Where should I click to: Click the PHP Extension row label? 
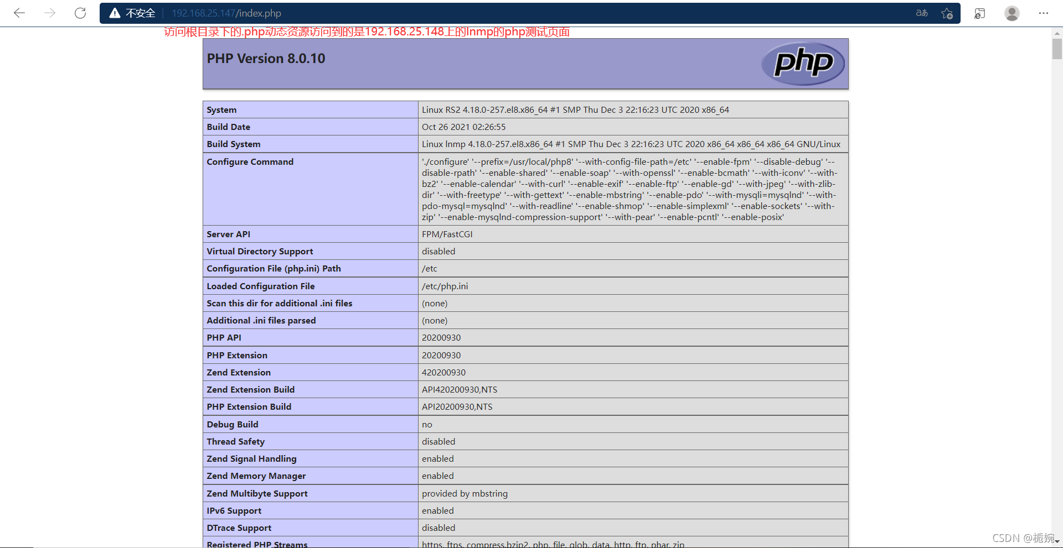(x=237, y=356)
